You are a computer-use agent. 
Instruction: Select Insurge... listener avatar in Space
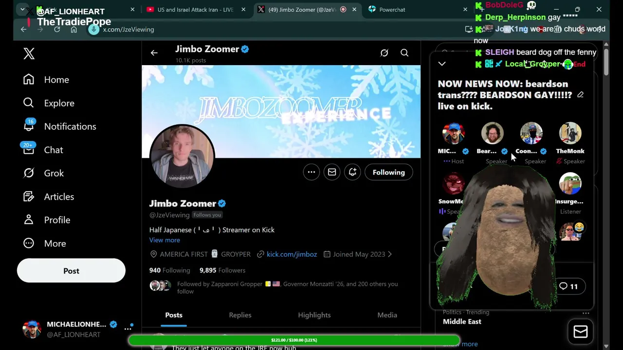click(x=570, y=184)
